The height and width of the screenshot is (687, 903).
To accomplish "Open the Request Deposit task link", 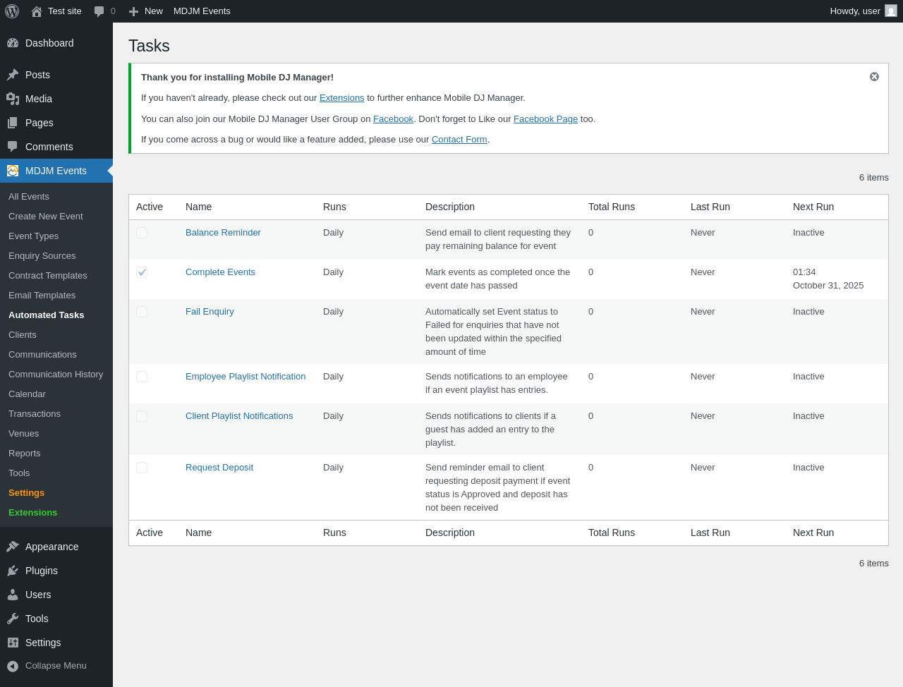I will [x=219, y=468].
